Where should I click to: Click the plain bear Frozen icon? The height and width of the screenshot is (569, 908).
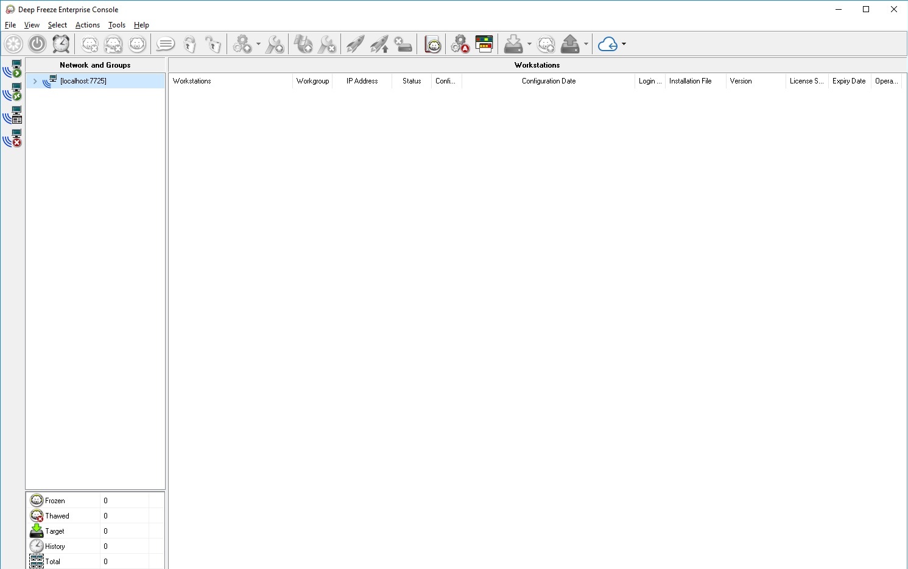click(138, 44)
